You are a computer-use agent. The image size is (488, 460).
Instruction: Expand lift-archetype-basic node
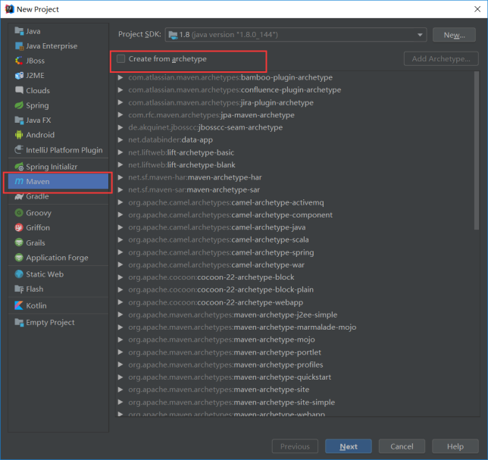click(x=120, y=152)
